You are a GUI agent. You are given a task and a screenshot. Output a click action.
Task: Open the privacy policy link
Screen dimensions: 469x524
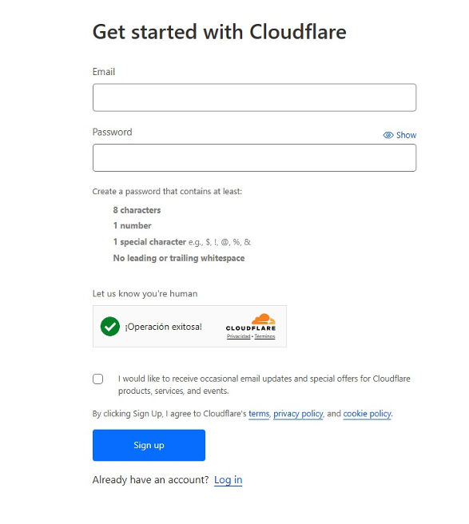(x=298, y=414)
